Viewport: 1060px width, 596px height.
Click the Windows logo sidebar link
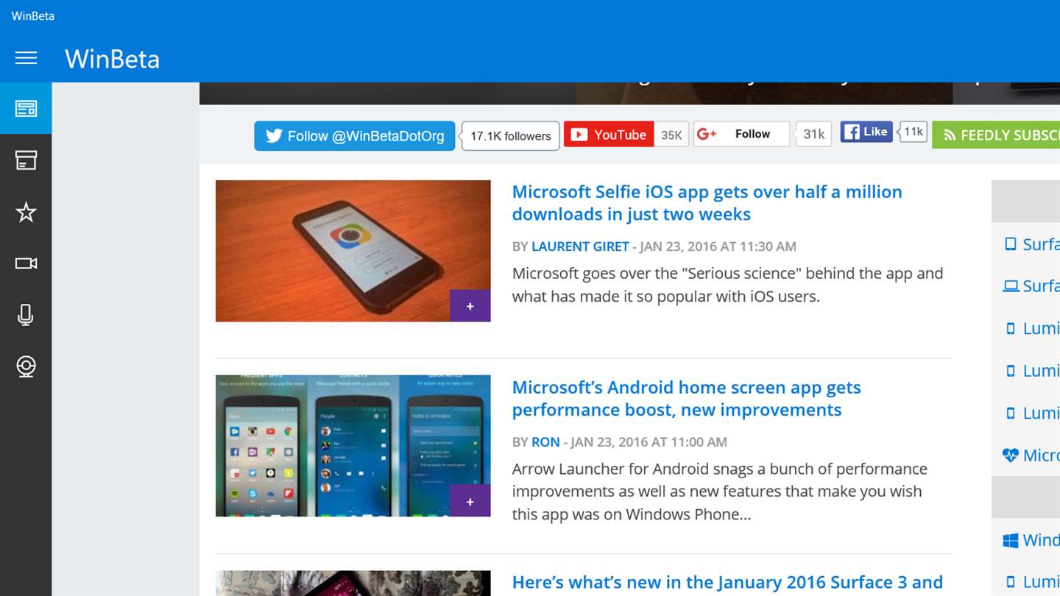[x=1011, y=541]
